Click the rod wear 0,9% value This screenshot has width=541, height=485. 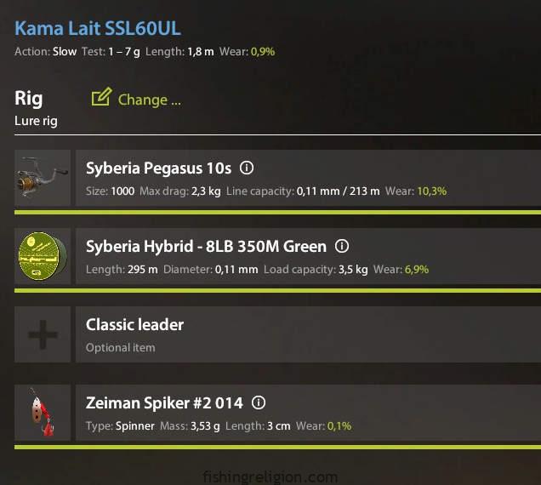tap(262, 52)
